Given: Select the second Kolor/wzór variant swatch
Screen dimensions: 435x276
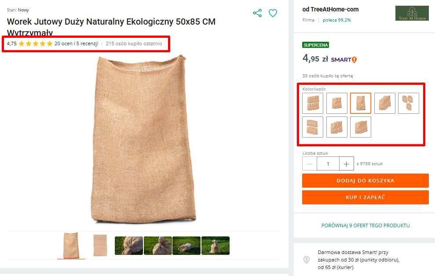Looking at the screenshot, I should 337,103.
